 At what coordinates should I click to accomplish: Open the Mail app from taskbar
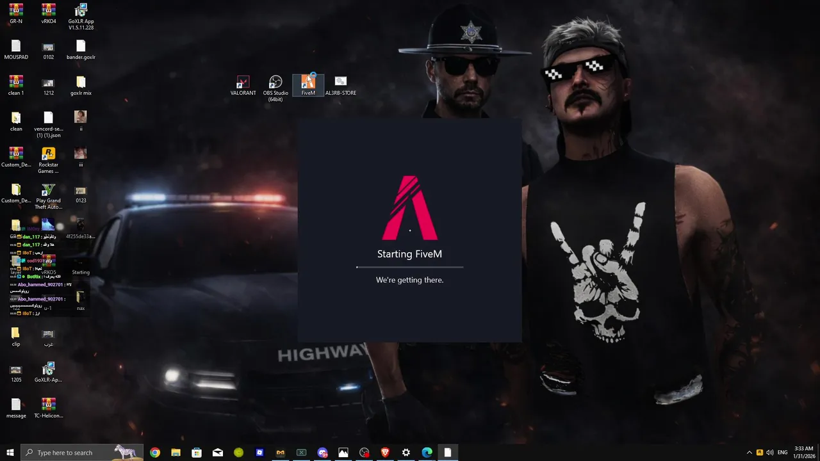pos(218,453)
